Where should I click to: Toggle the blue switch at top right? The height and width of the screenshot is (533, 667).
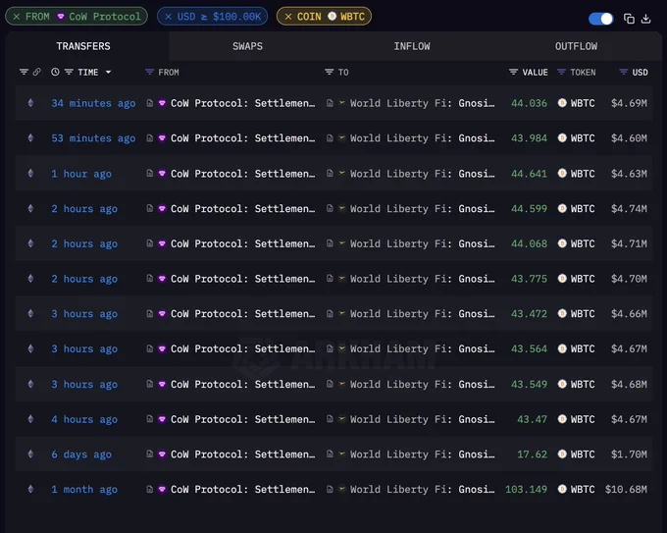click(600, 19)
